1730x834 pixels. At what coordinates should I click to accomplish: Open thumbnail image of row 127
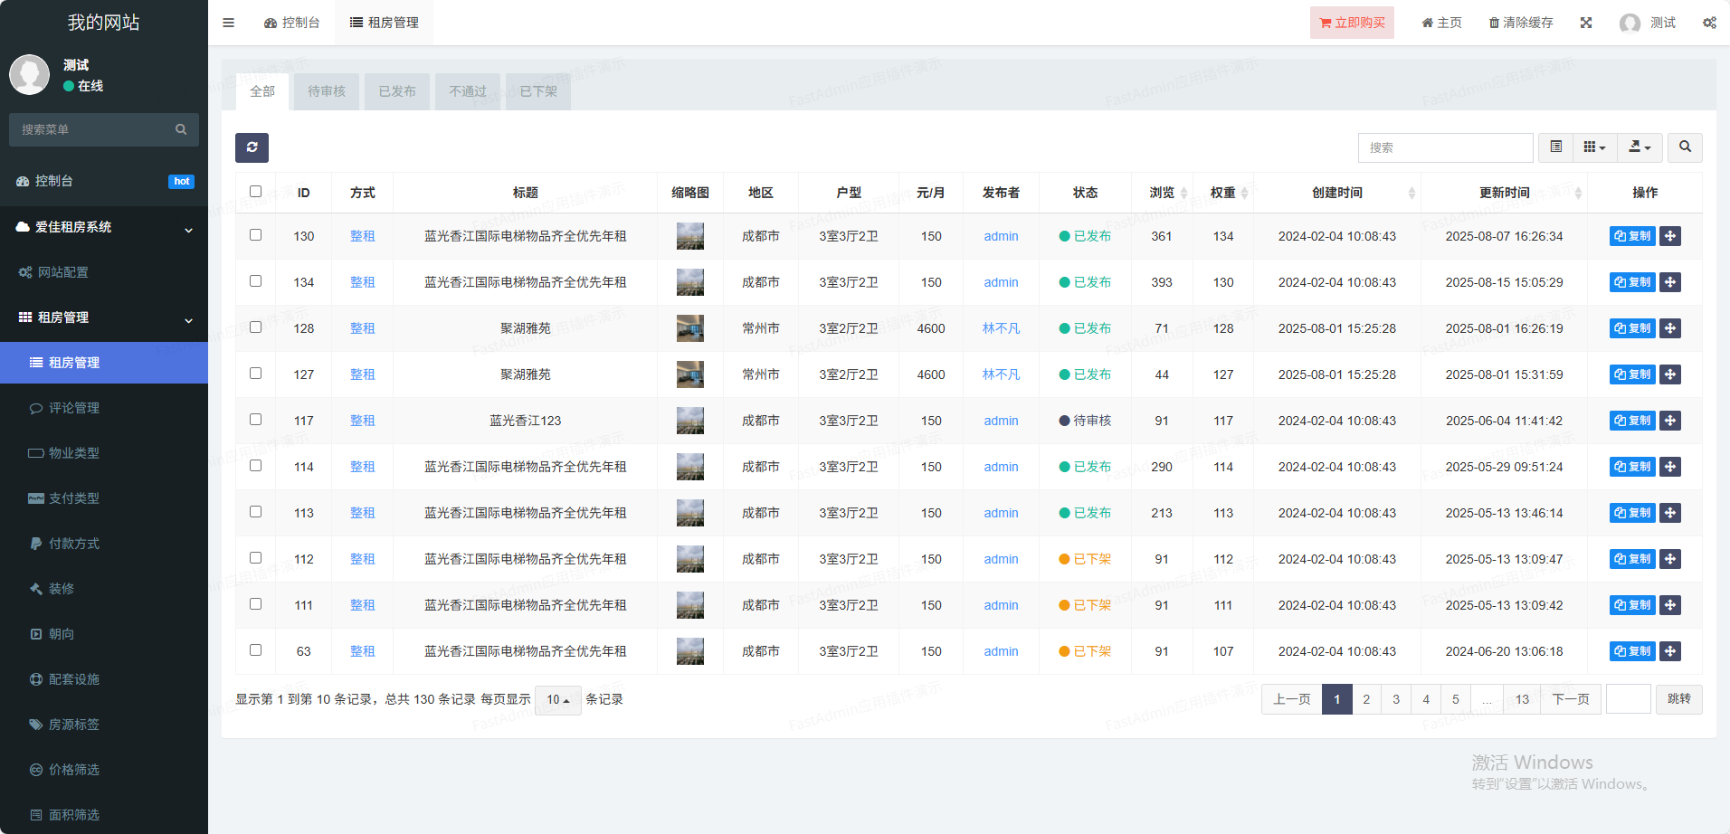click(690, 374)
